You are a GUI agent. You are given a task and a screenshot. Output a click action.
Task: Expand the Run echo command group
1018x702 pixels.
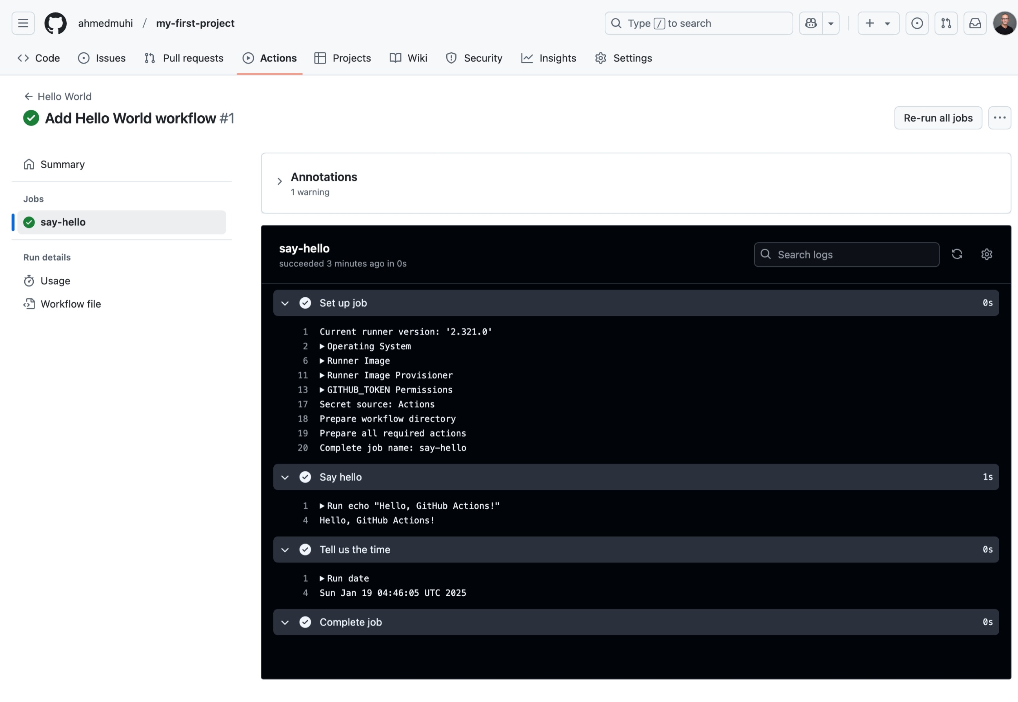pos(410,506)
